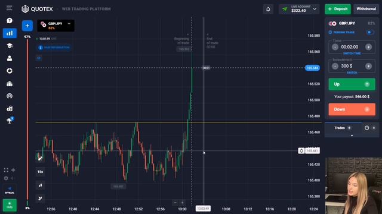Open the analytics pie chart icon
382x214 pixels.
pos(10,71)
